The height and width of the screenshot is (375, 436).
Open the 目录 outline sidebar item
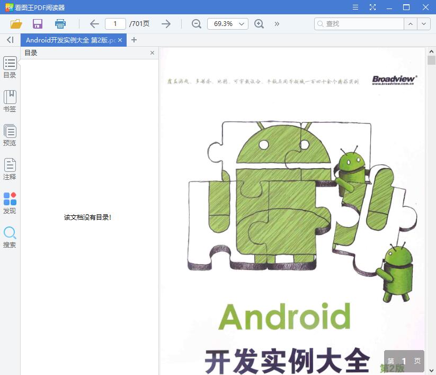pos(10,67)
